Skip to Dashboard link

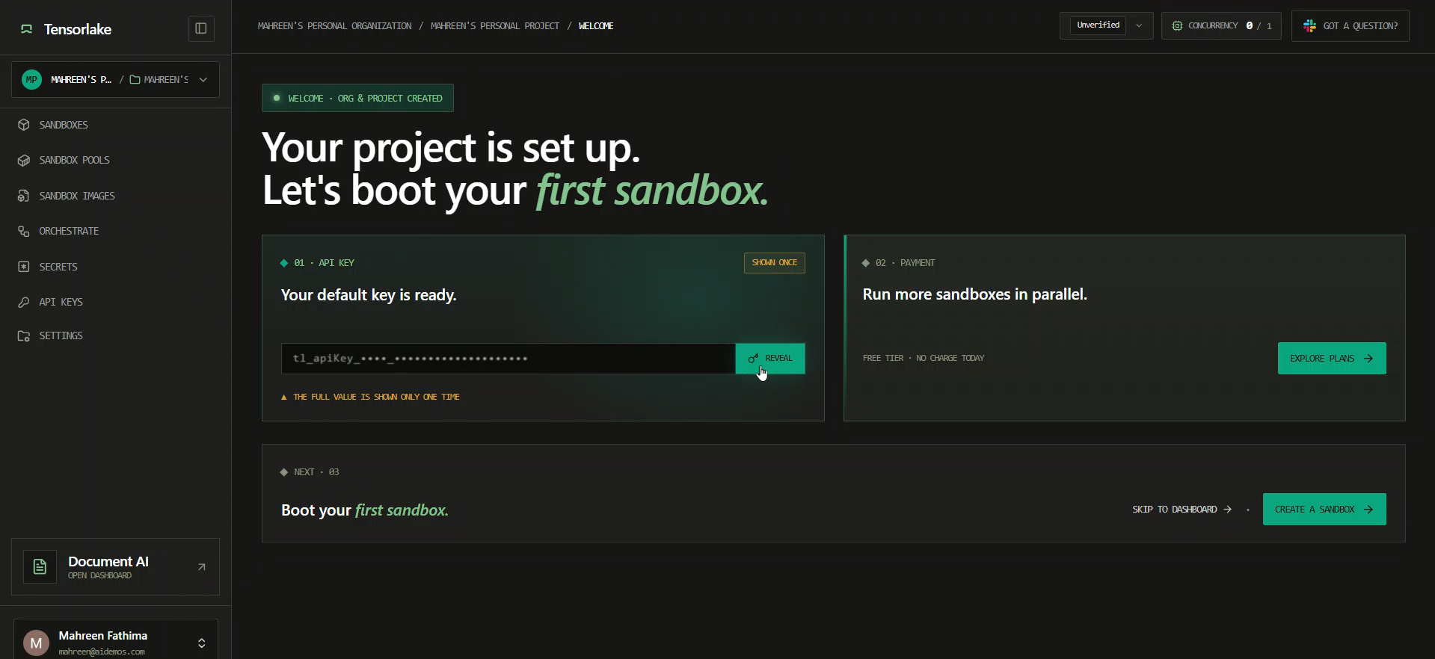tap(1182, 510)
